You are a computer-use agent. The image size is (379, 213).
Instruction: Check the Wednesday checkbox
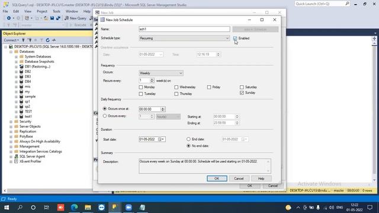176,87
